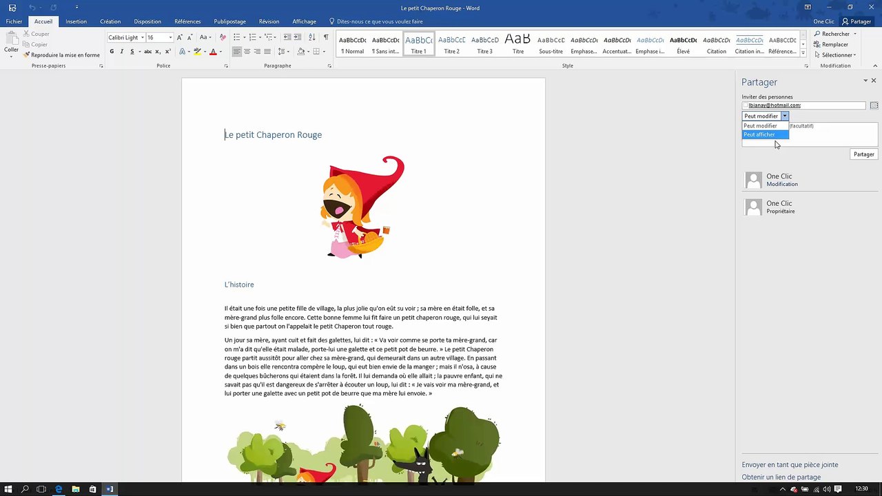
Task: Switch to the Références tab
Action: click(x=187, y=21)
